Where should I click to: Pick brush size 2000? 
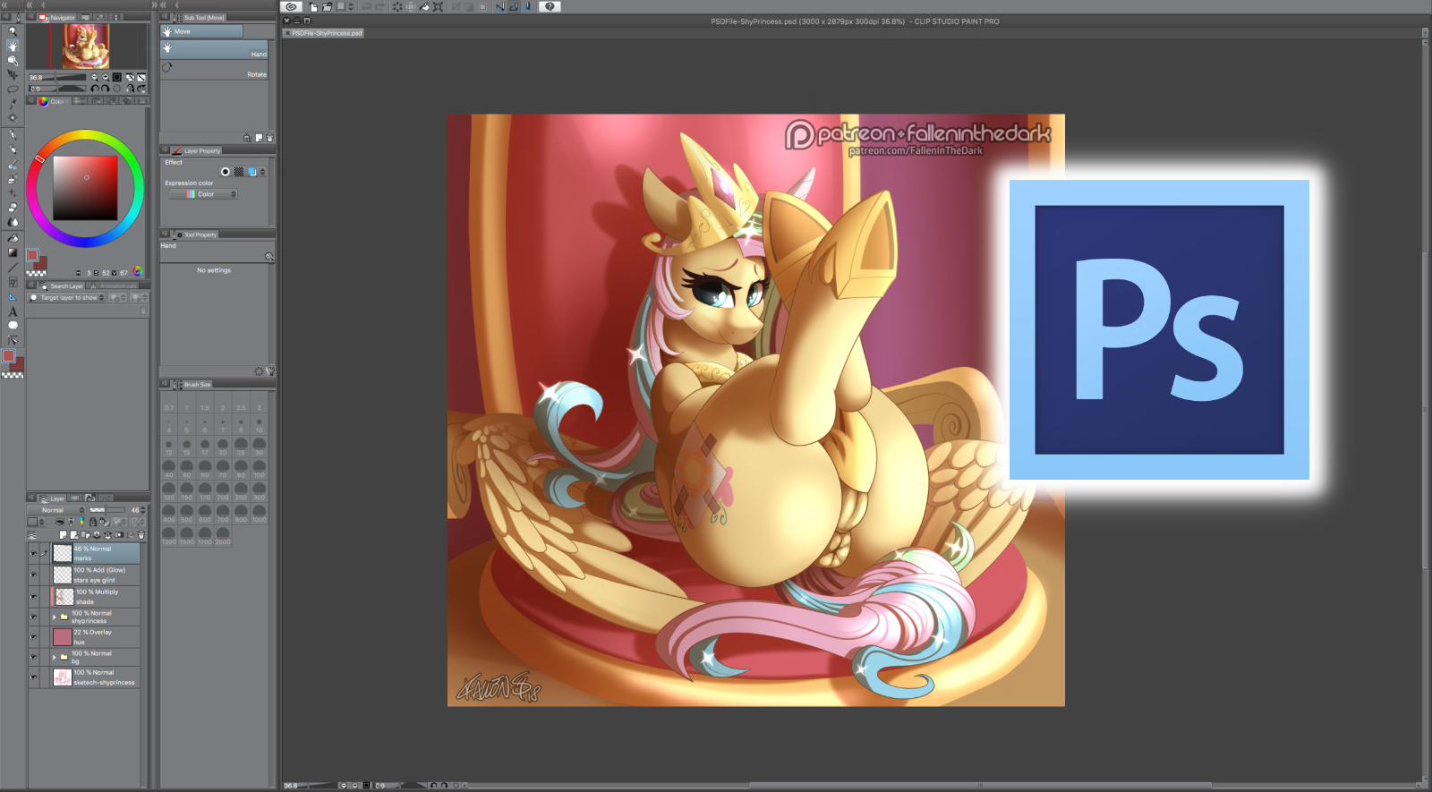tap(223, 536)
